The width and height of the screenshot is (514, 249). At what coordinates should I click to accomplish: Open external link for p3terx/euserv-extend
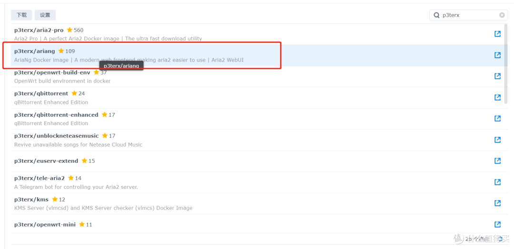tap(497, 161)
